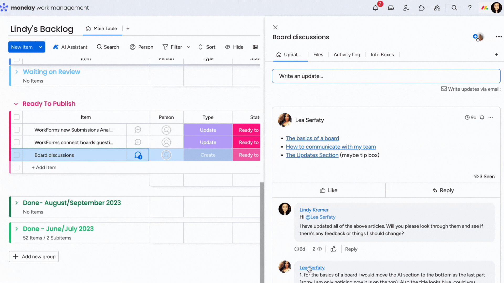
Task: Expand the Waiting on Review group
Action: click(17, 72)
